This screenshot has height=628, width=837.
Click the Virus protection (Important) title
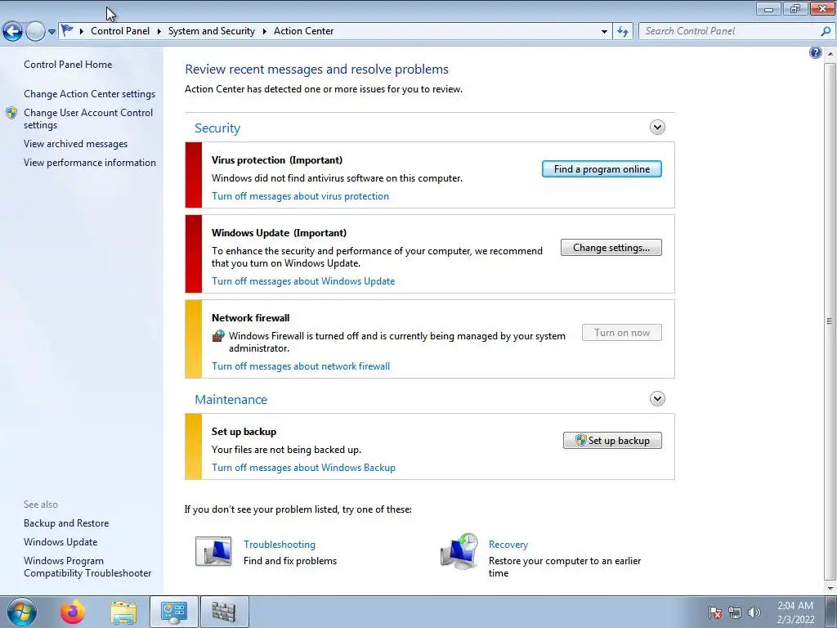(x=277, y=160)
